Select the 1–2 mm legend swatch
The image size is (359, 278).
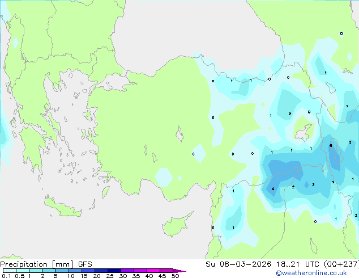[x=36, y=271]
